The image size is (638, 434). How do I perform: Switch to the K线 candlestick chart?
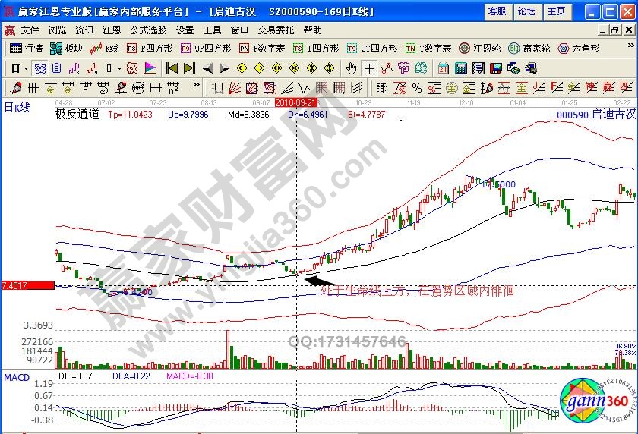(x=104, y=49)
